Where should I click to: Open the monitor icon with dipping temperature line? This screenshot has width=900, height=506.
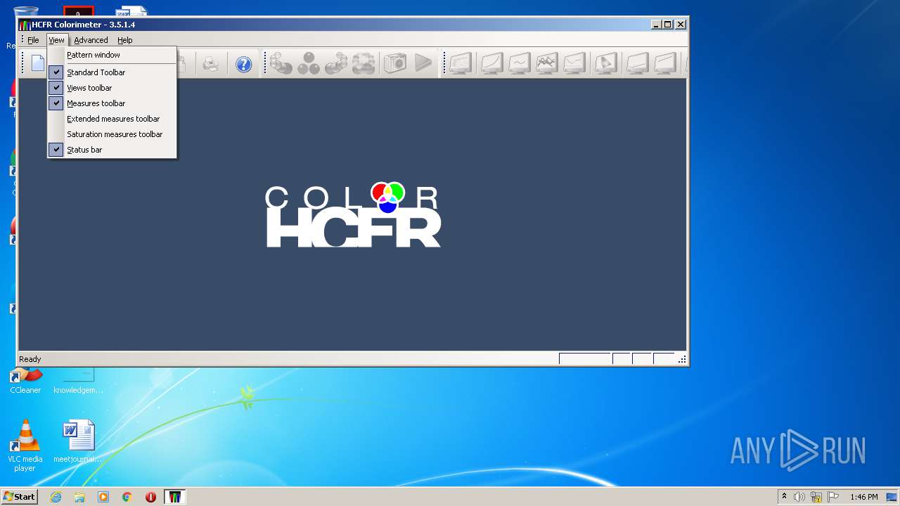pyautogui.click(x=574, y=63)
